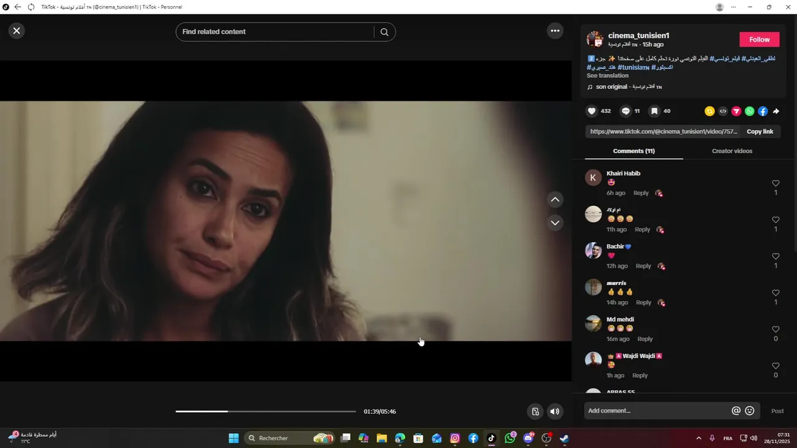The height and width of the screenshot is (448, 797).
Task: Like the 14h ago comment
Action: (x=775, y=293)
